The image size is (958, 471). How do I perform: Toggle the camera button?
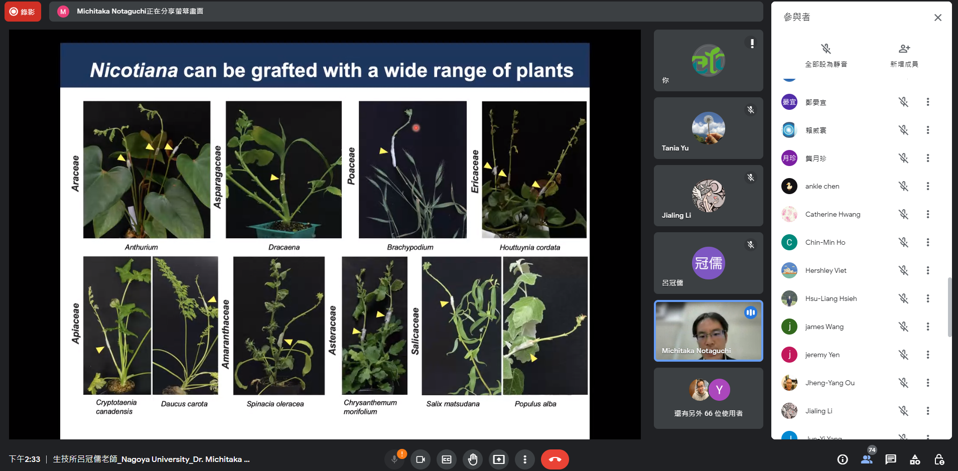click(421, 459)
